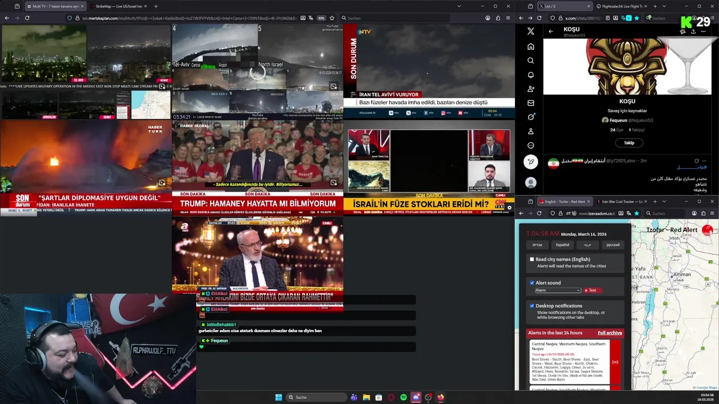Switch Tzofar language to Hebrew
Screen dimensions: 719x404
point(538,245)
